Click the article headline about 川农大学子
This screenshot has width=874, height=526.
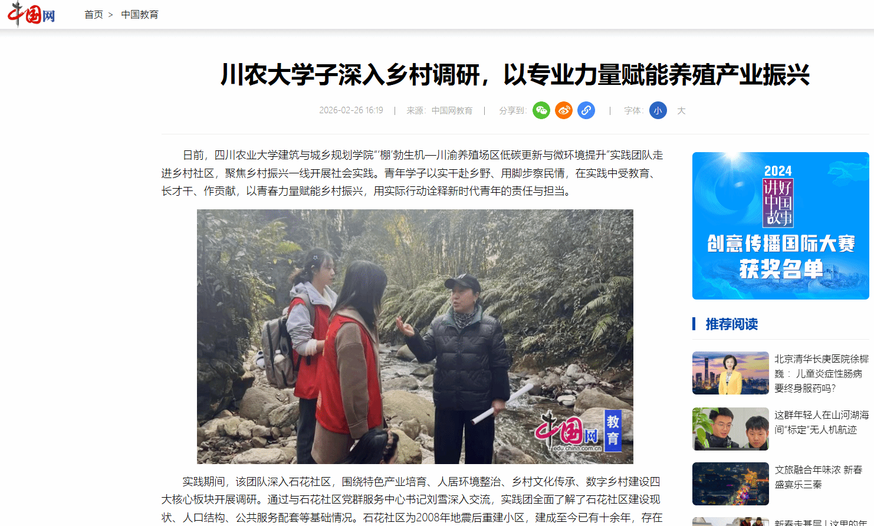pyautogui.click(x=515, y=75)
